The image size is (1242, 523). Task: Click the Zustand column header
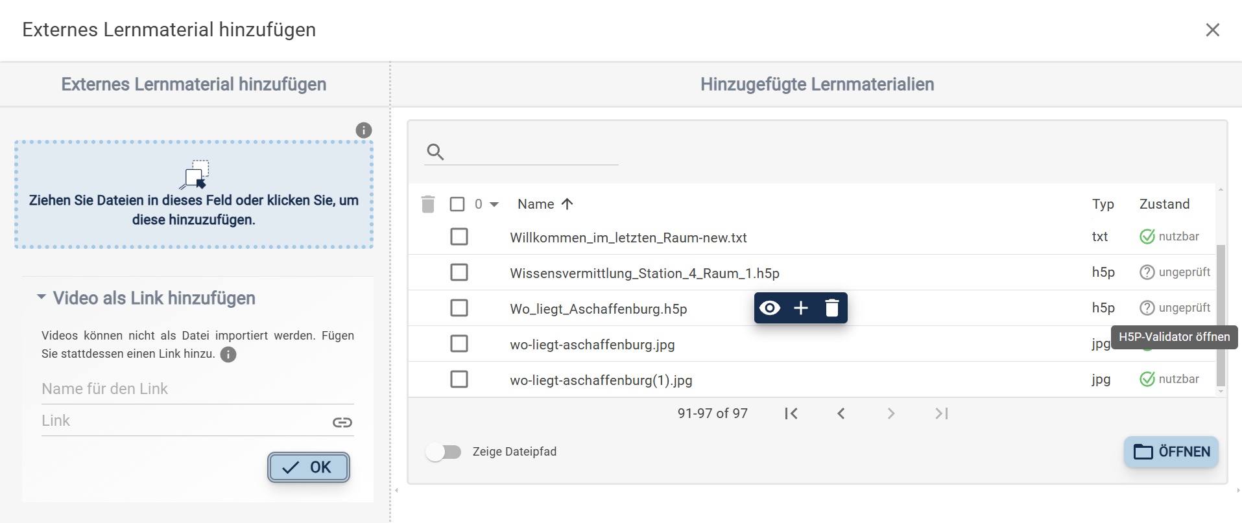coord(1164,204)
